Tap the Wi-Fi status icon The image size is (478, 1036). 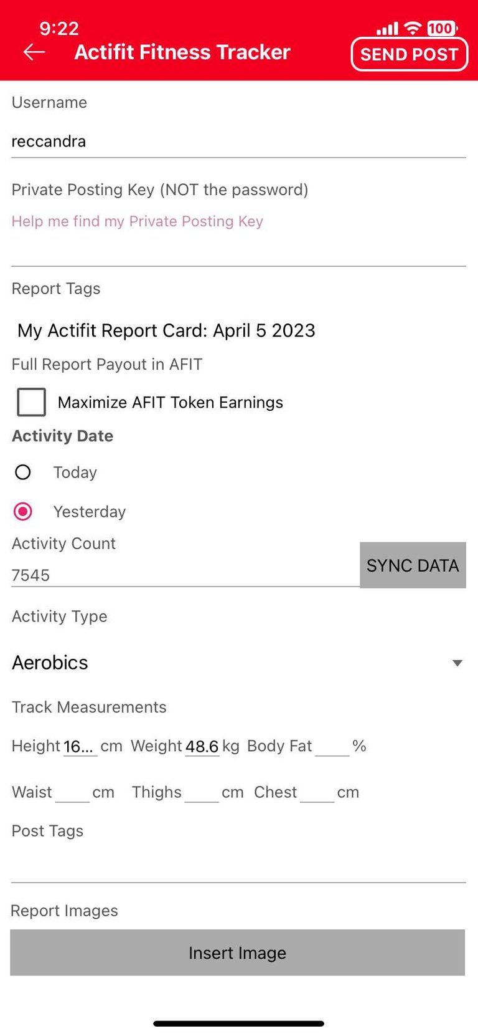(413, 28)
